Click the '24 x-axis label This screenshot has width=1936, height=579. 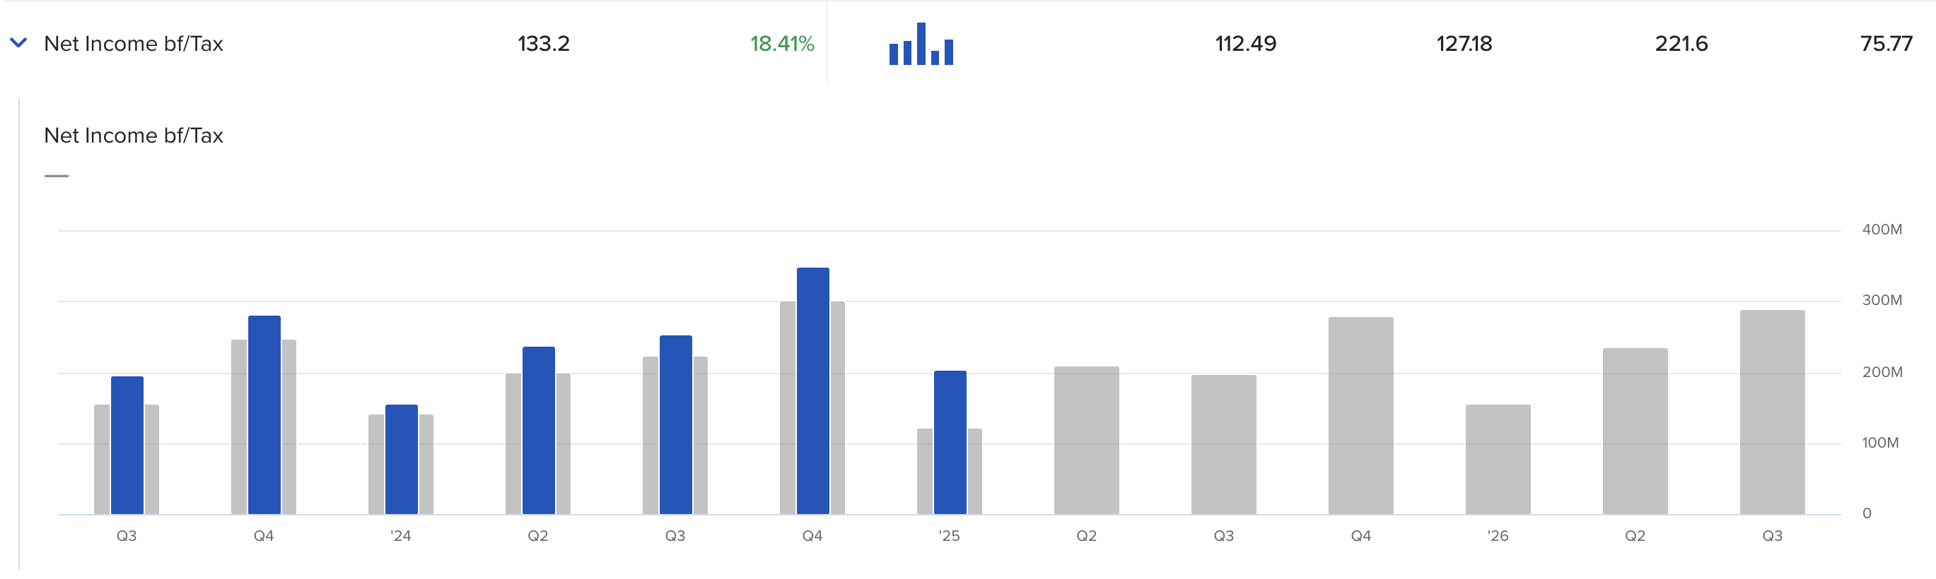[401, 535]
